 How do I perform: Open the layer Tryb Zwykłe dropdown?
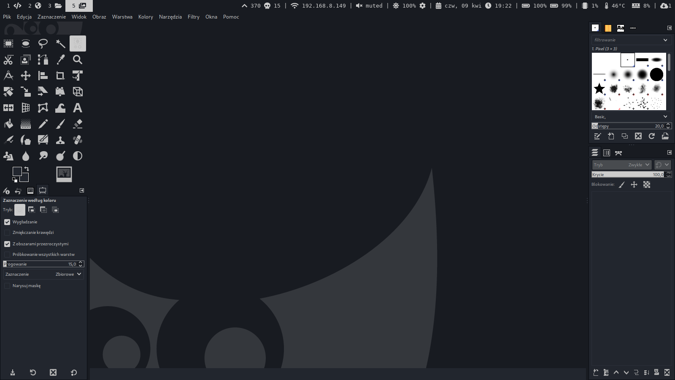622,165
